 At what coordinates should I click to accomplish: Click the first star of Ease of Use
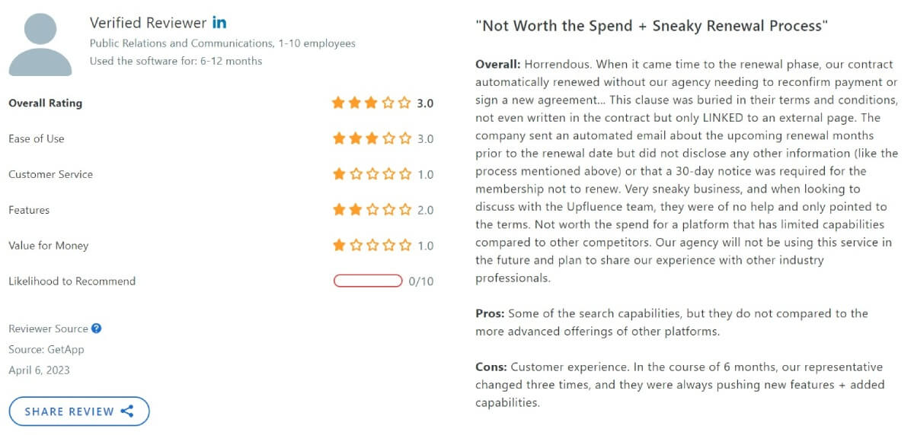pos(339,138)
